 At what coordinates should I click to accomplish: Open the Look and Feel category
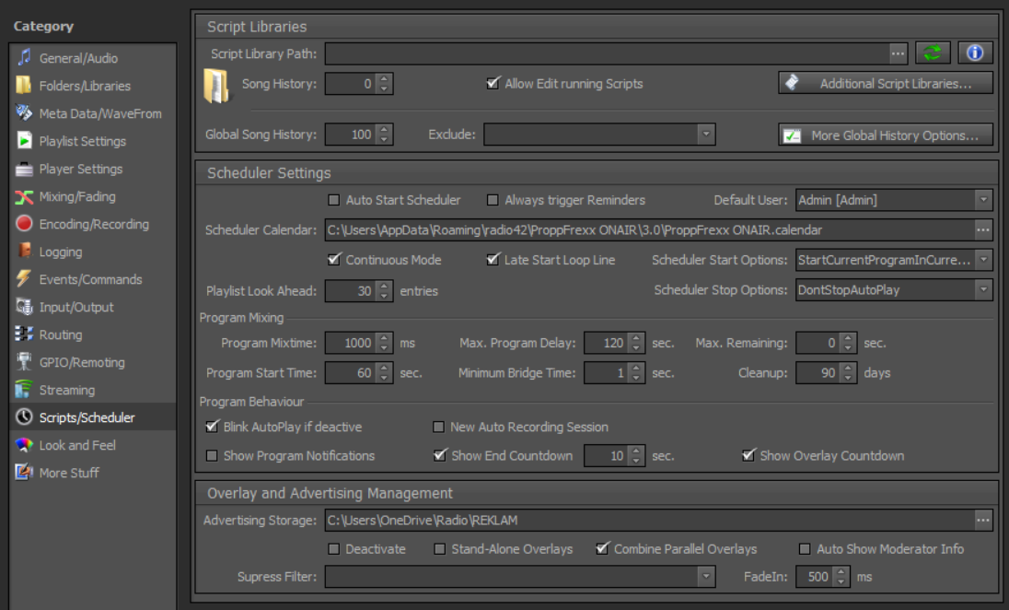pyautogui.click(x=77, y=445)
